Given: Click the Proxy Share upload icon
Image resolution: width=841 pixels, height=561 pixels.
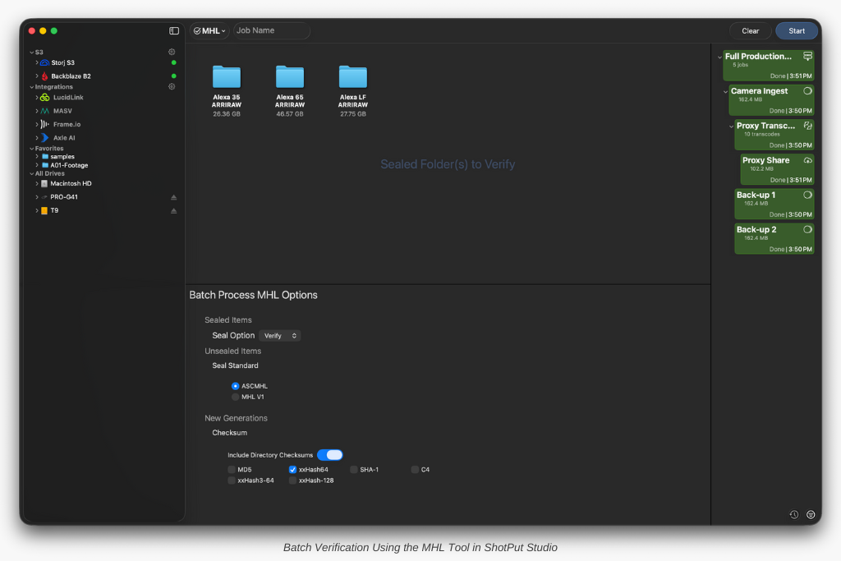Looking at the screenshot, I should 807,160.
